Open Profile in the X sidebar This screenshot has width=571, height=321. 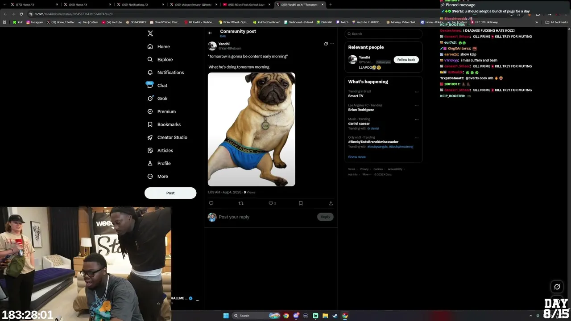pyautogui.click(x=159, y=163)
